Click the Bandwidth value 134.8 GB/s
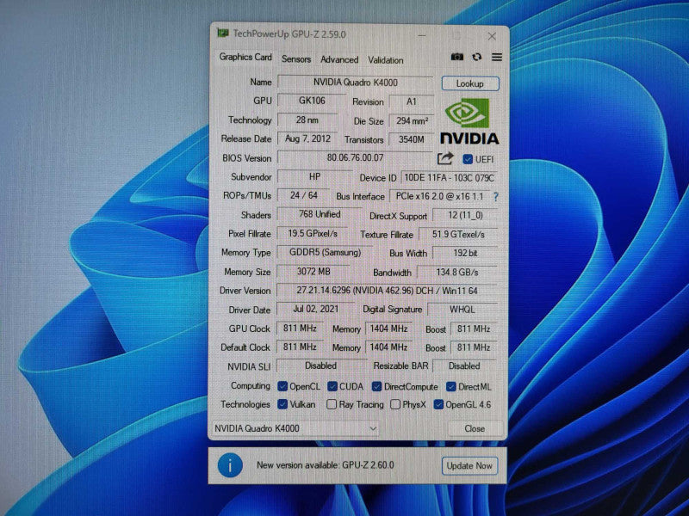This screenshot has height=516, width=689. pos(457,272)
